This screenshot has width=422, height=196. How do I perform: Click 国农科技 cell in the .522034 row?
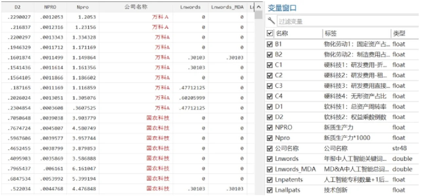pos(158,188)
